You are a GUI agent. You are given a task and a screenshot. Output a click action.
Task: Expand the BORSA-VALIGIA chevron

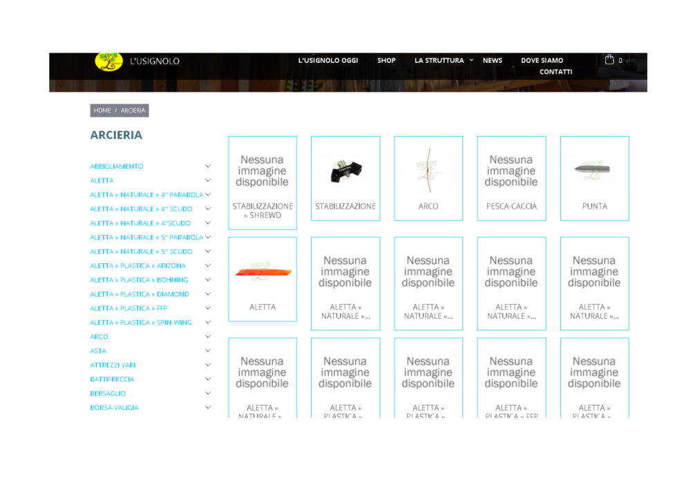point(208,407)
